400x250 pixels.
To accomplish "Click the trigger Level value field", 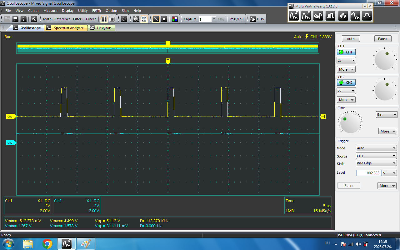I will (368, 173).
